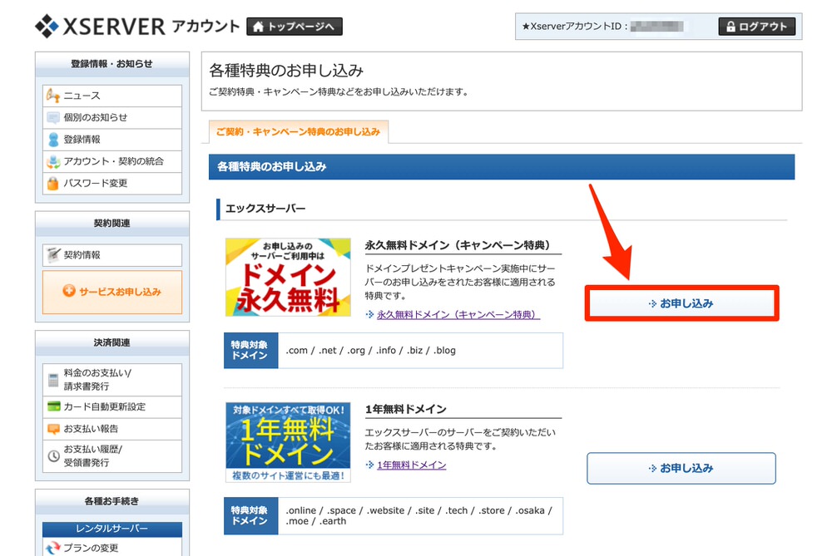Image resolution: width=832 pixels, height=556 pixels.
Task: Open the 1年無料ドメイン link
Action: point(411,465)
